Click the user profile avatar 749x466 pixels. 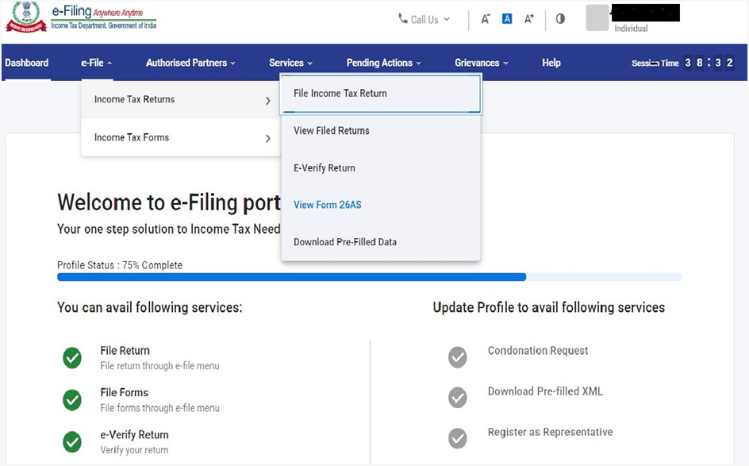(x=597, y=18)
